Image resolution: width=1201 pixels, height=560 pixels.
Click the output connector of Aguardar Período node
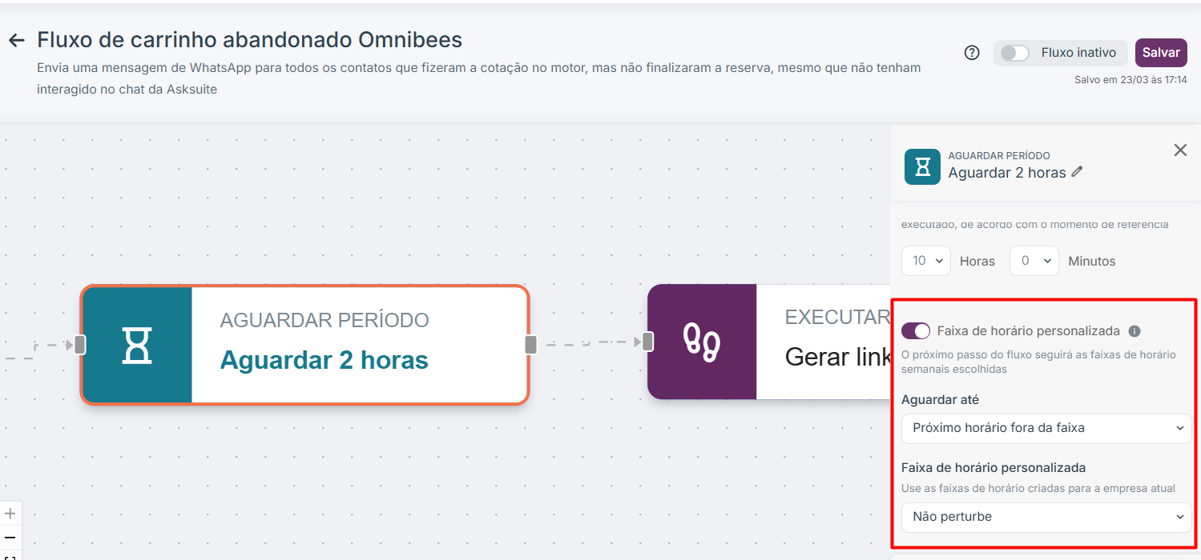pos(530,345)
